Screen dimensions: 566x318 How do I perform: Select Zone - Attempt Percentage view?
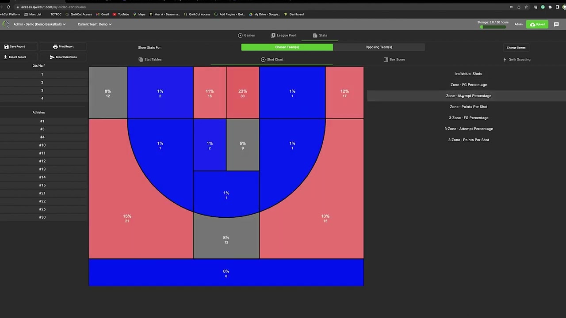pyautogui.click(x=469, y=96)
